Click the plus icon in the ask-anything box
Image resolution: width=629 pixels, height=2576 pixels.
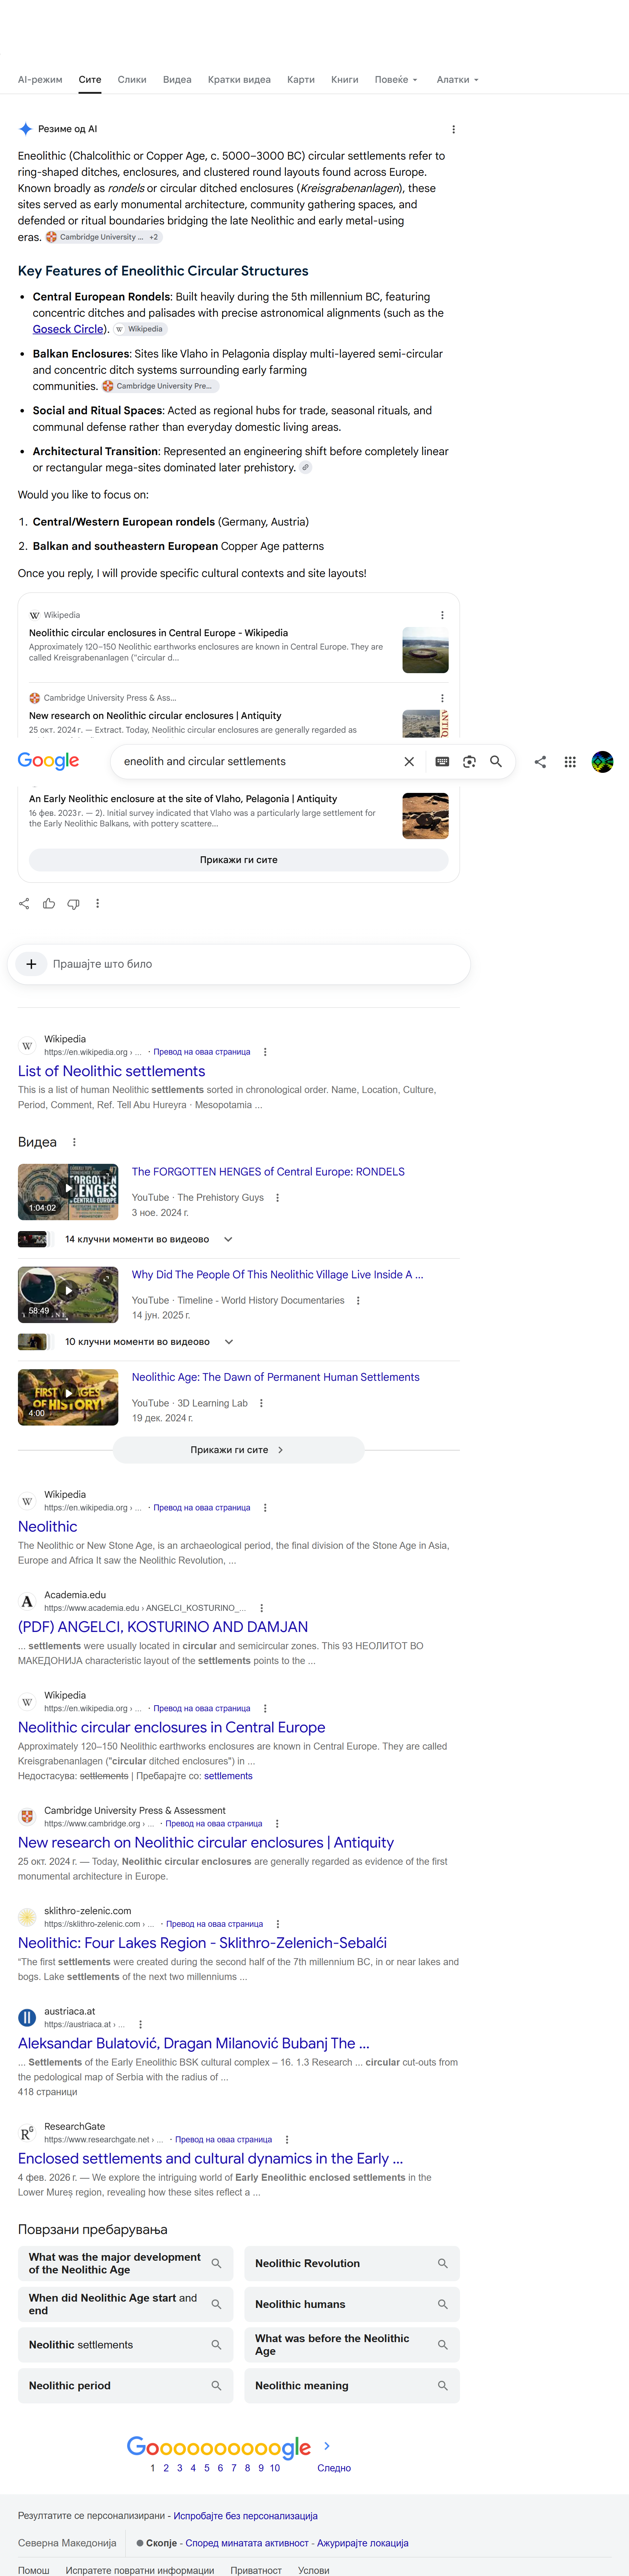(31, 964)
